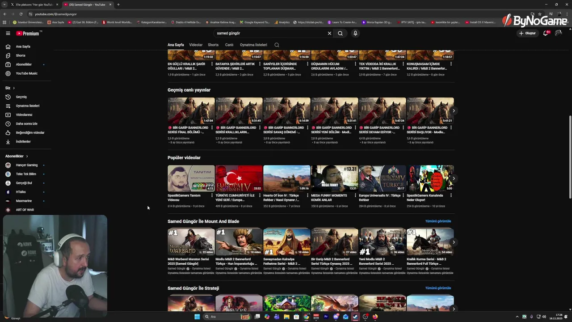Click the magnifier search button
Screen dimensions: 572x322
pyautogui.click(x=340, y=33)
